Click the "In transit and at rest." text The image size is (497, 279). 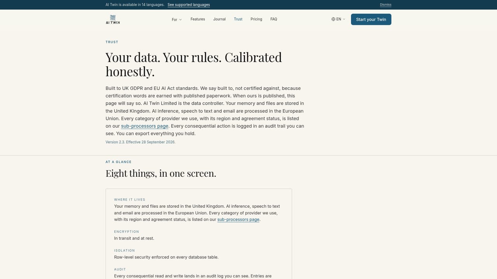tap(134, 238)
